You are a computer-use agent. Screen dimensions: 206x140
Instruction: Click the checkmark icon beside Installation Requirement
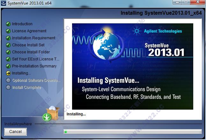(8, 38)
